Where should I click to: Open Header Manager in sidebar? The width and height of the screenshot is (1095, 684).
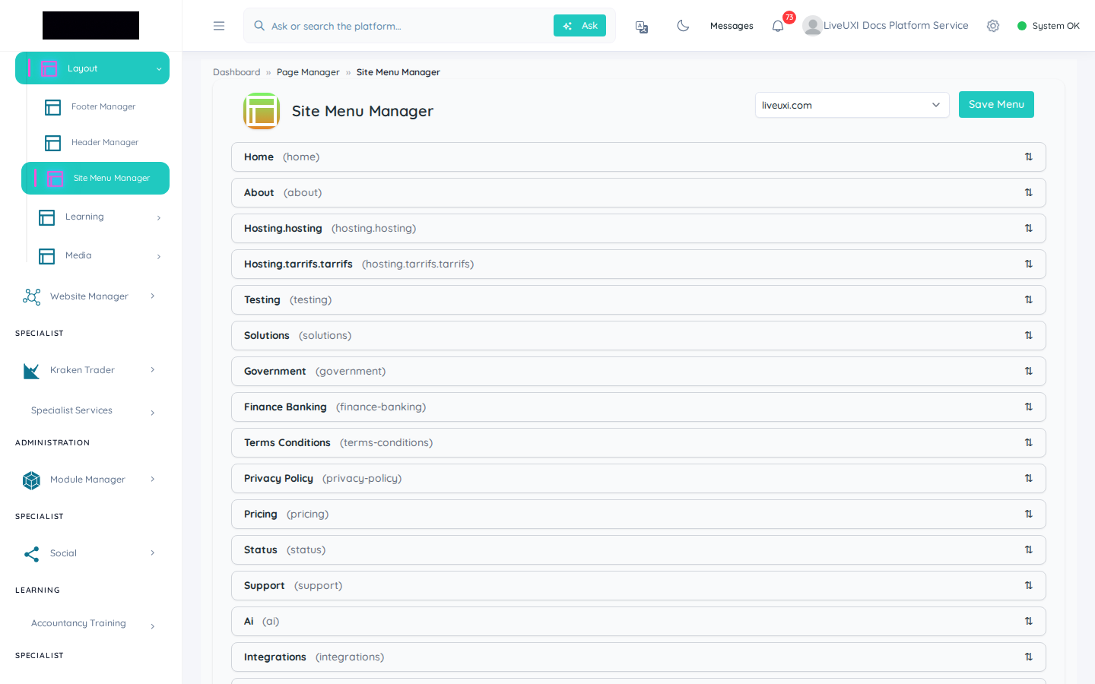(105, 143)
